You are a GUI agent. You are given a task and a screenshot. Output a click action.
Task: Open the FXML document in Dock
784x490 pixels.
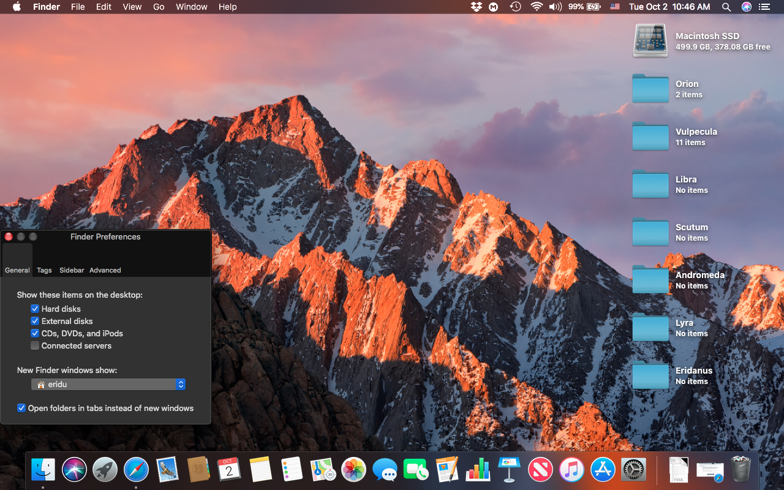[x=679, y=470]
